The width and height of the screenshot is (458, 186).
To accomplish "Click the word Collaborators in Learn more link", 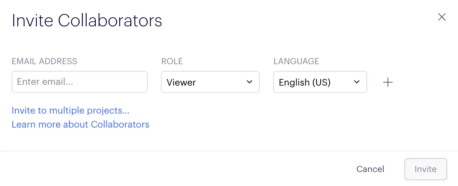I will point(120,125).
